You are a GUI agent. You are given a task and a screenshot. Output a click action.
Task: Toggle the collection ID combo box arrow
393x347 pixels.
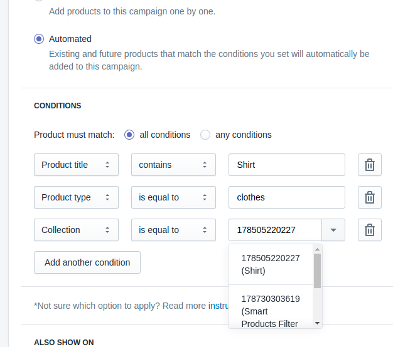[333, 230]
